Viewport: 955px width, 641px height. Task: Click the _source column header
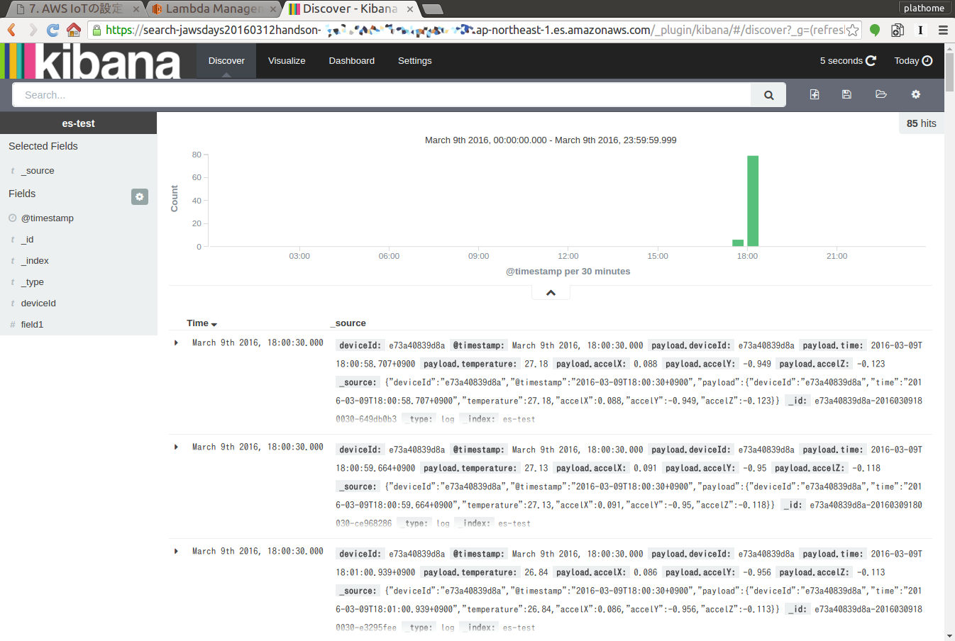348,323
